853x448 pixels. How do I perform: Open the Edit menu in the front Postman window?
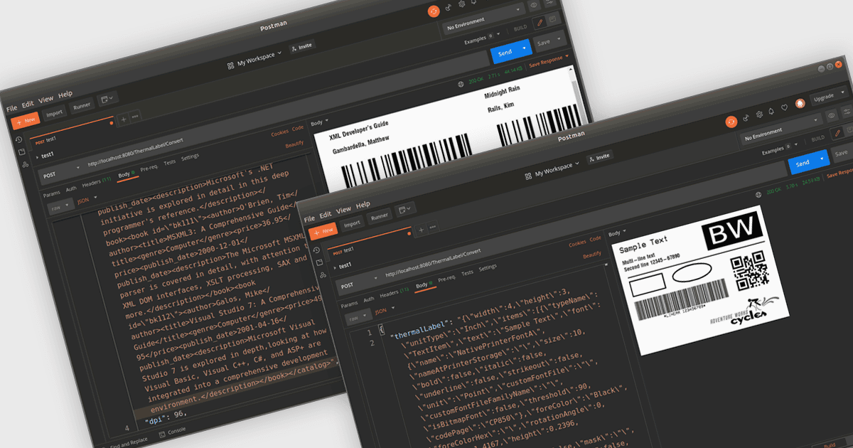coord(326,215)
